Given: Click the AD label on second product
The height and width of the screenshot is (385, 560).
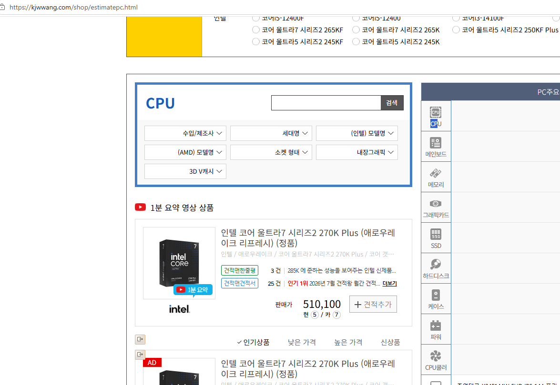Looking at the screenshot, I should (x=152, y=363).
